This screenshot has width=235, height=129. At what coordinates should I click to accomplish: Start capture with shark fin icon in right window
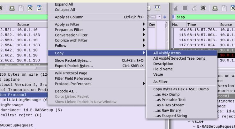pyautogui.click(x=176, y=8)
